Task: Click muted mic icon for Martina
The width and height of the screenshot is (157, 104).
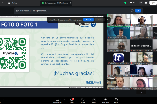Action: coord(109,25)
